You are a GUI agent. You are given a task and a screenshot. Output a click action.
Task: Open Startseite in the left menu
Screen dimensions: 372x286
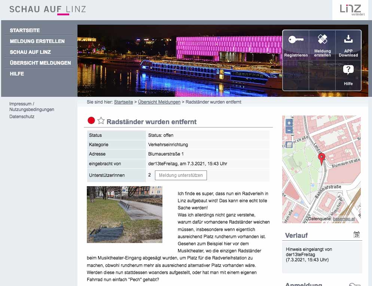25,30
